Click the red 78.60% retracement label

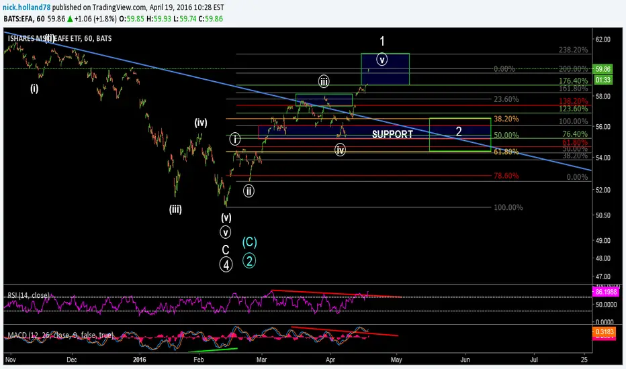pyautogui.click(x=506, y=176)
